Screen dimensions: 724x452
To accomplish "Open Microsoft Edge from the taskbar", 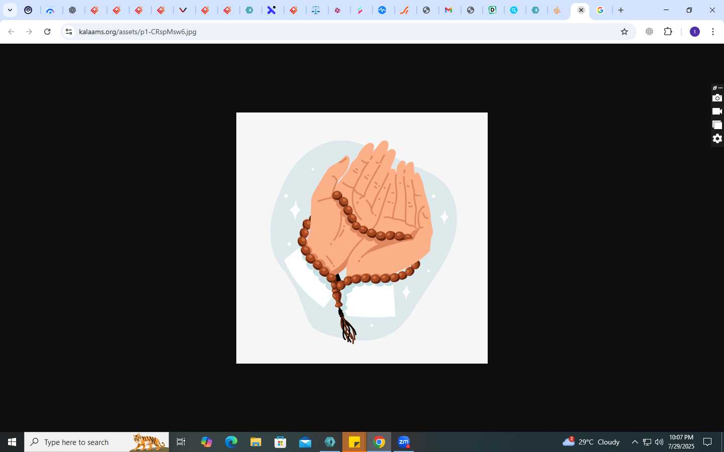I will click(x=231, y=442).
